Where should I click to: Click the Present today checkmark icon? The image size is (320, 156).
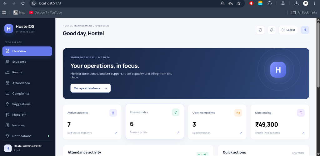pos(176,112)
